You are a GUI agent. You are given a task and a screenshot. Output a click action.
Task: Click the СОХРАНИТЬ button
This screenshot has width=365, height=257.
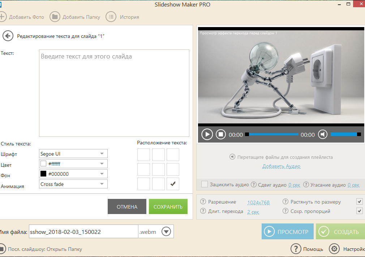coord(168,206)
